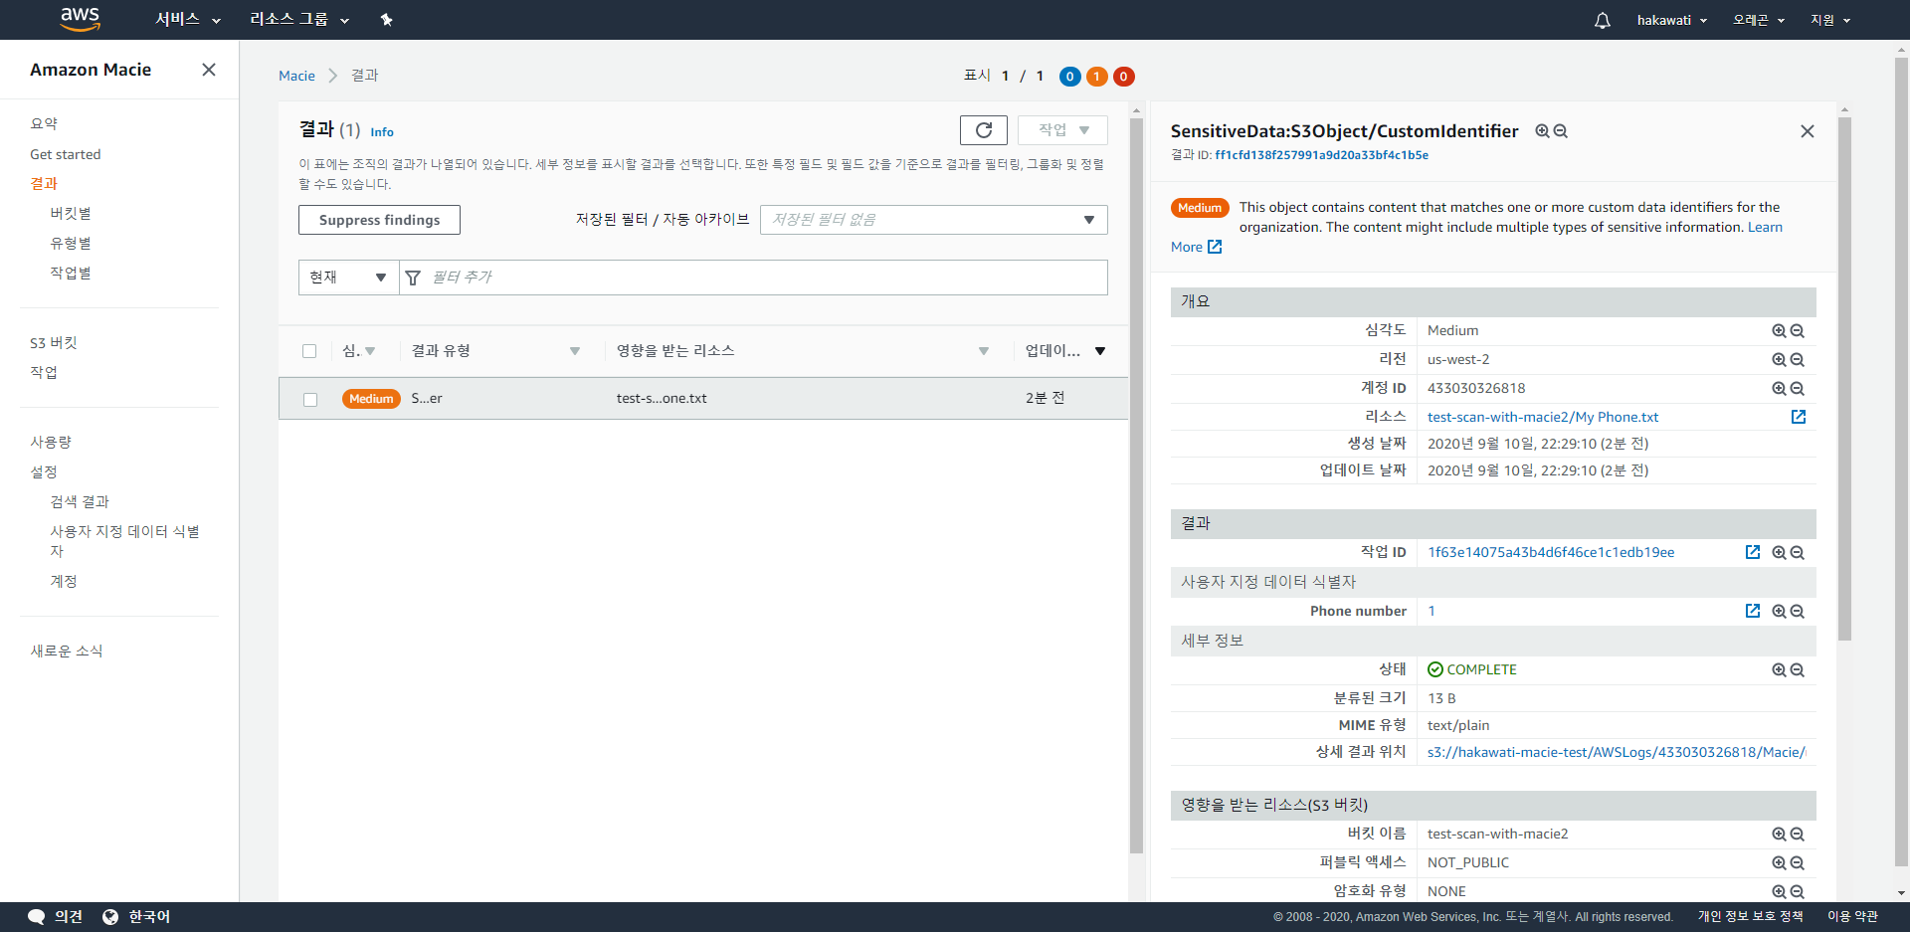Exclude Phone number identifier from filter

tap(1798, 612)
